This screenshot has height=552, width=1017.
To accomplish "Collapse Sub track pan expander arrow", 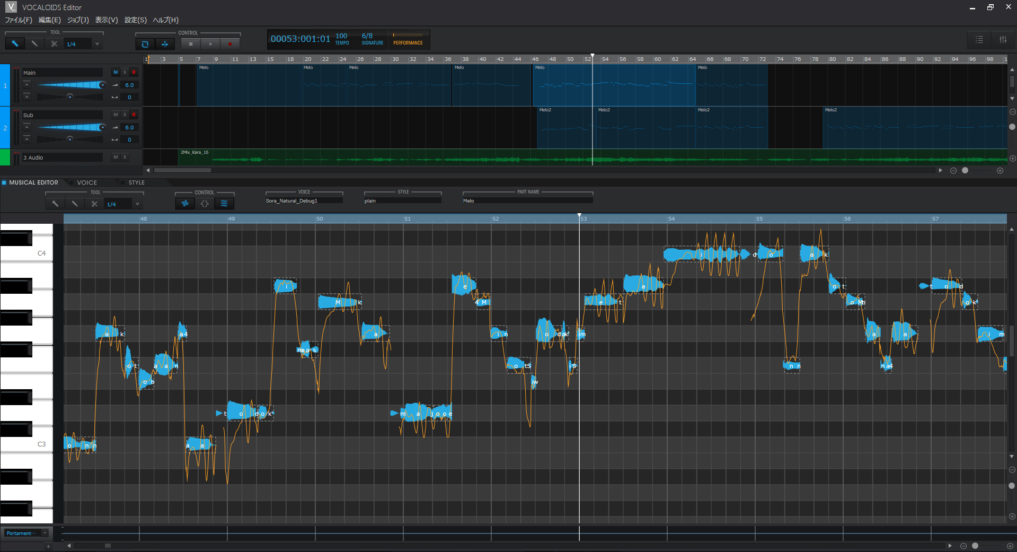I will click(x=26, y=139).
